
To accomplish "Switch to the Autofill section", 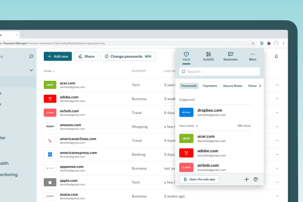I will click(208, 56).
